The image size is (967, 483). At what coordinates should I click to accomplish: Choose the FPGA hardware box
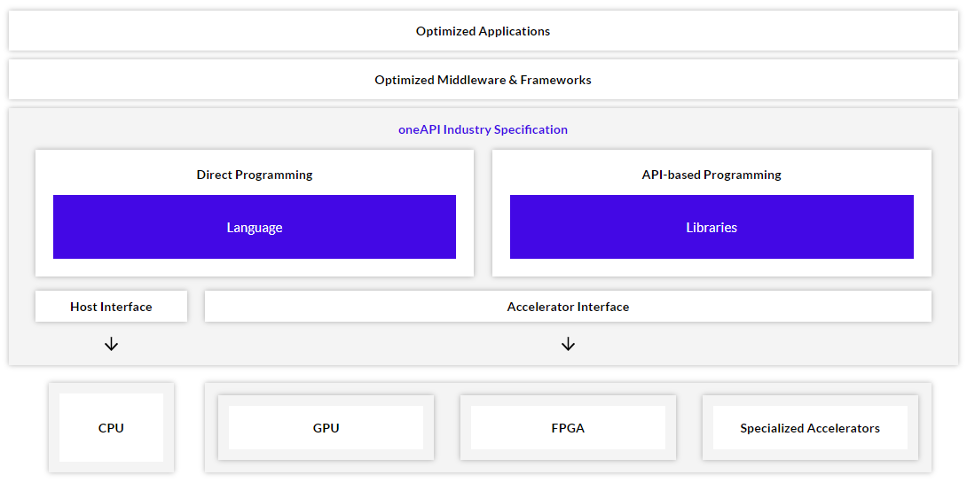click(x=568, y=428)
